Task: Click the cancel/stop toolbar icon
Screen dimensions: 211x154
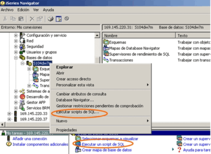Action: tap(67, 19)
